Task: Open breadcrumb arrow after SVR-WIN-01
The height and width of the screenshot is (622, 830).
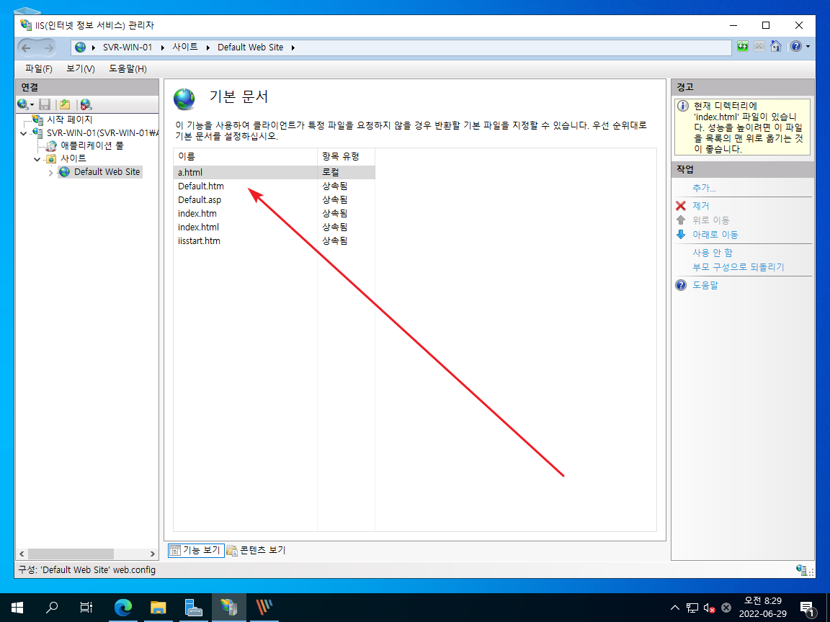Action: tap(163, 48)
